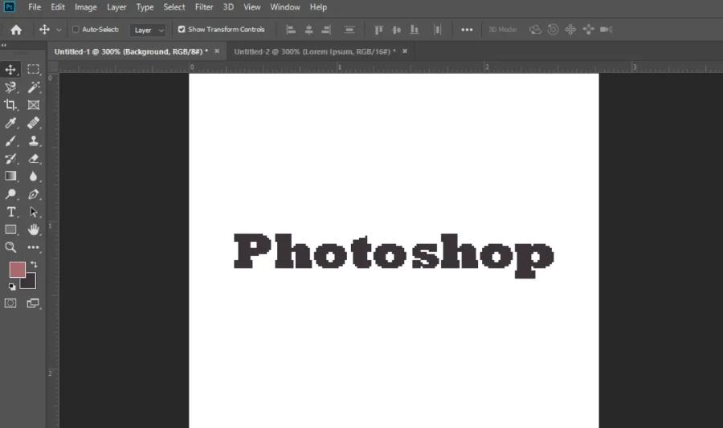The image size is (723, 428).
Task: Select the Gradient tool
Action: click(10, 177)
